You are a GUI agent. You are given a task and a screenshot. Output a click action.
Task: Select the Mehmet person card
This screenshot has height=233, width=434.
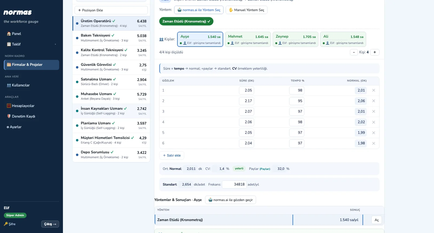(248, 39)
